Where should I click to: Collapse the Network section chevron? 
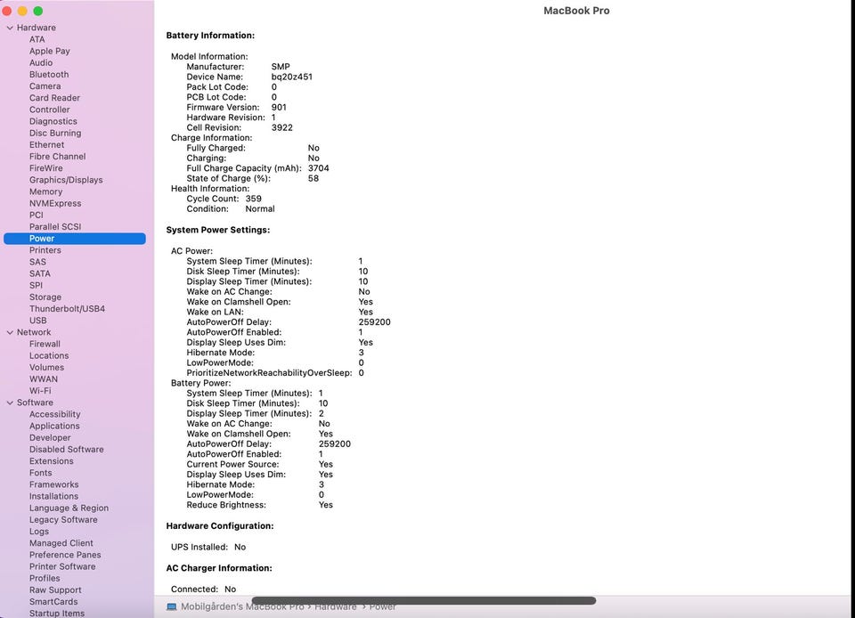[x=10, y=332]
